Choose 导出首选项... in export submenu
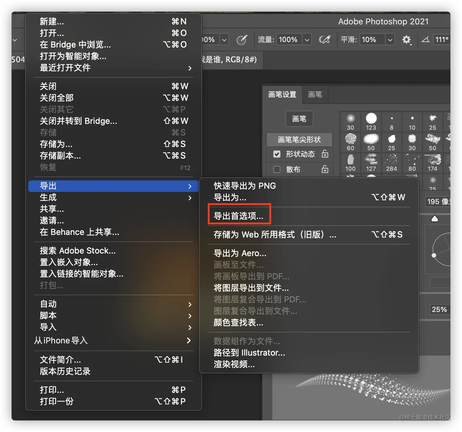The width and height of the screenshot is (462, 432). 238,216
